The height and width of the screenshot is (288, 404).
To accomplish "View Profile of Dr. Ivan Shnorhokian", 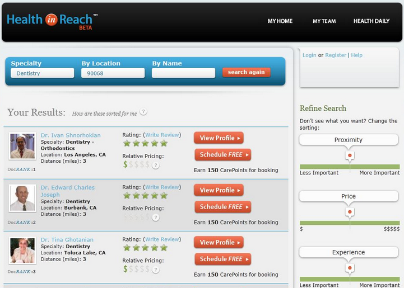I will (x=219, y=138).
